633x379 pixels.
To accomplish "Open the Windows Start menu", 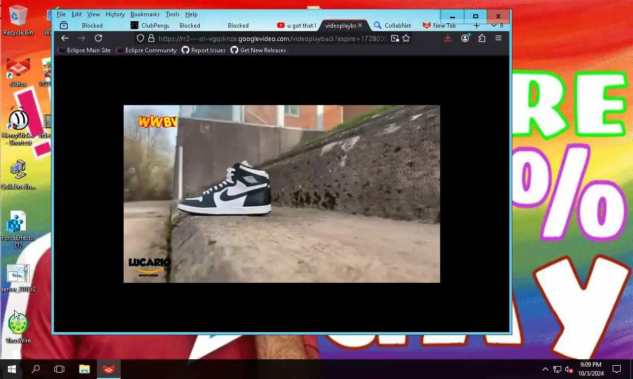I will pos(12,369).
